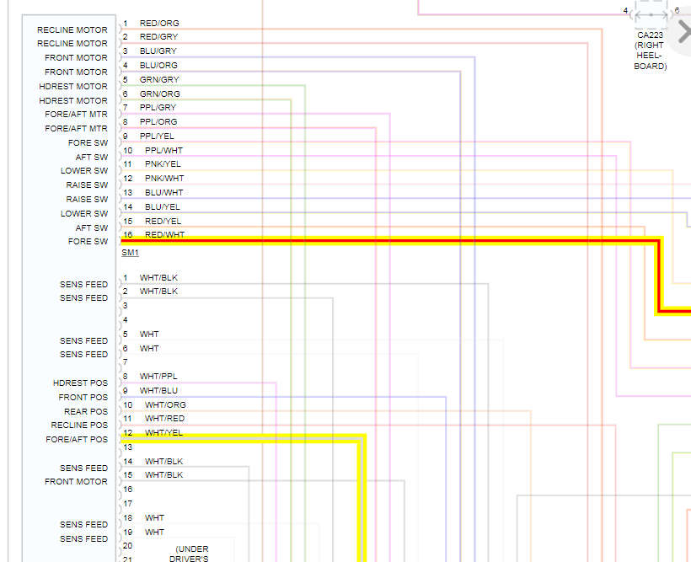Select the PPL/YEL wire label
691x562 pixels.
point(157,136)
